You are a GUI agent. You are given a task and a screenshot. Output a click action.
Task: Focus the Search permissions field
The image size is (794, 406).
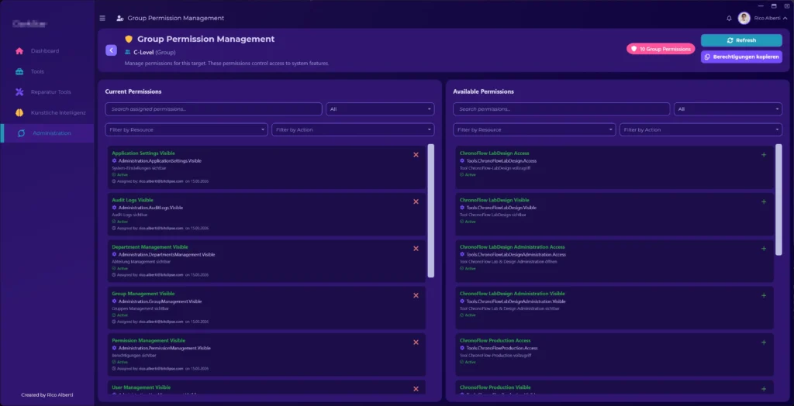point(561,109)
